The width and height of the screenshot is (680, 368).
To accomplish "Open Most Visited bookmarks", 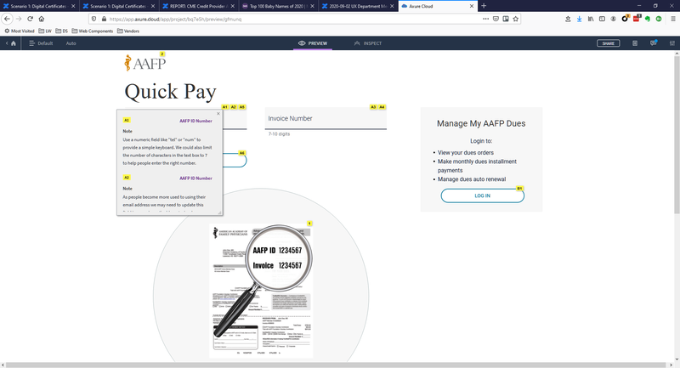I will [x=19, y=31].
